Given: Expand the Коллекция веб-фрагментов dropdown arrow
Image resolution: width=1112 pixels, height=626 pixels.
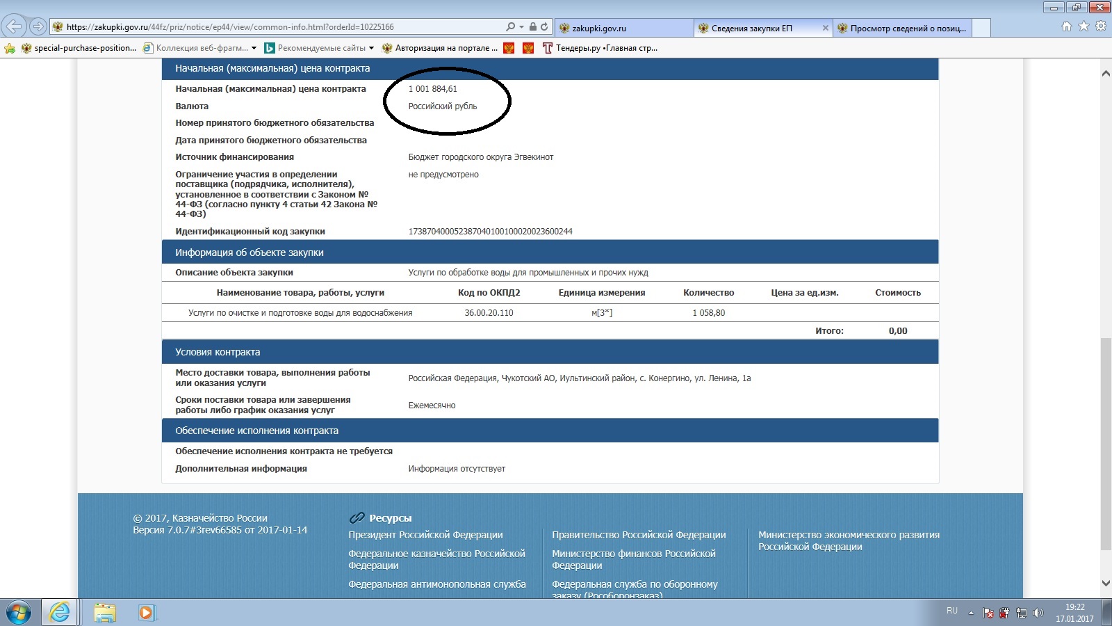Looking at the screenshot, I should pyautogui.click(x=254, y=48).
